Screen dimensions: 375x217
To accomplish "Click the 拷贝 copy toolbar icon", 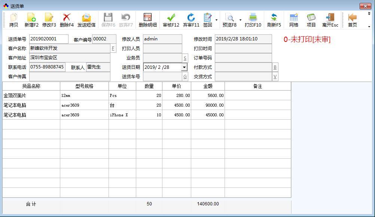I will [x=13, y=20].
